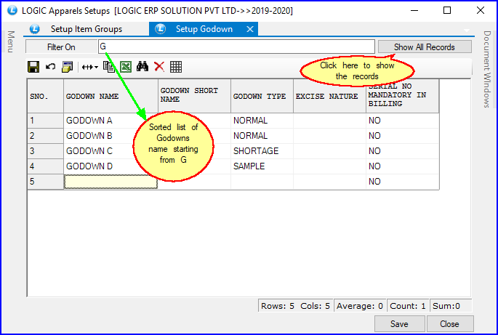Open find with binoculars icon
Viewport: 498px width, 335px height.
pyautogui.click(x=142, y=67)
